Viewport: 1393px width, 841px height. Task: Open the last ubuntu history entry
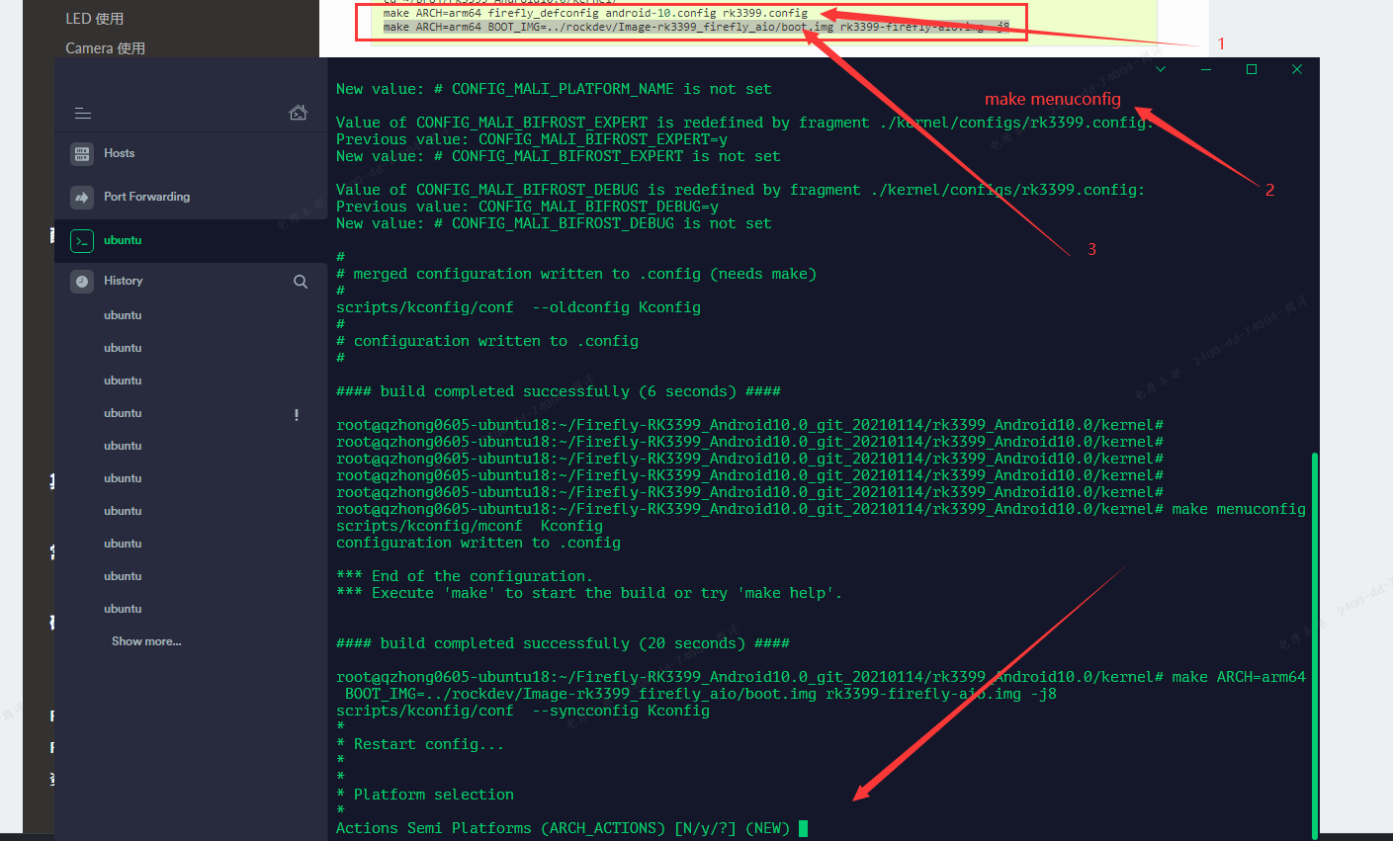click(x=123, y=609)
